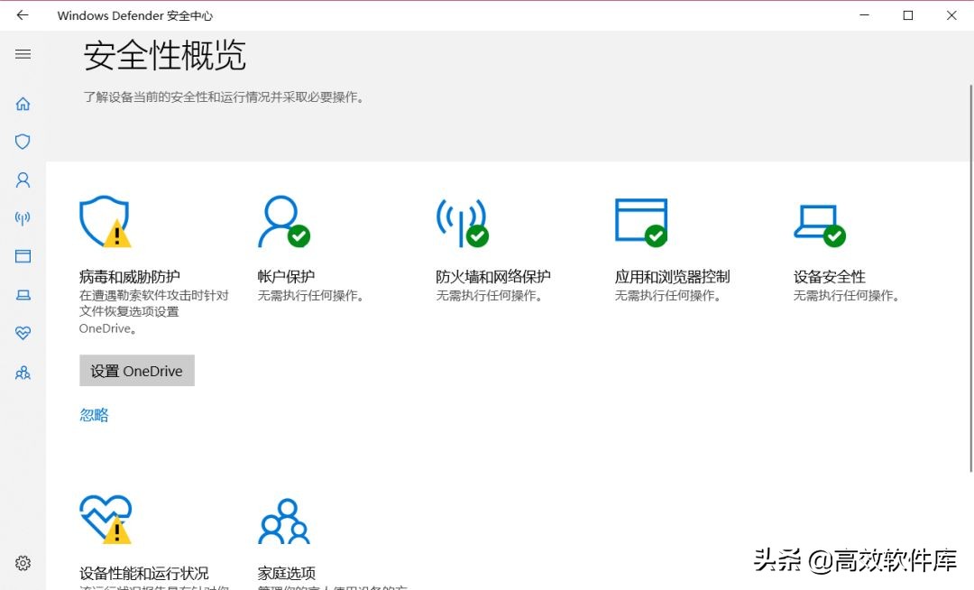Open the 病毒和威胁防护 shield tile
Image resolution: width=974 pixels, height=590 pixels.
[104, 219]
